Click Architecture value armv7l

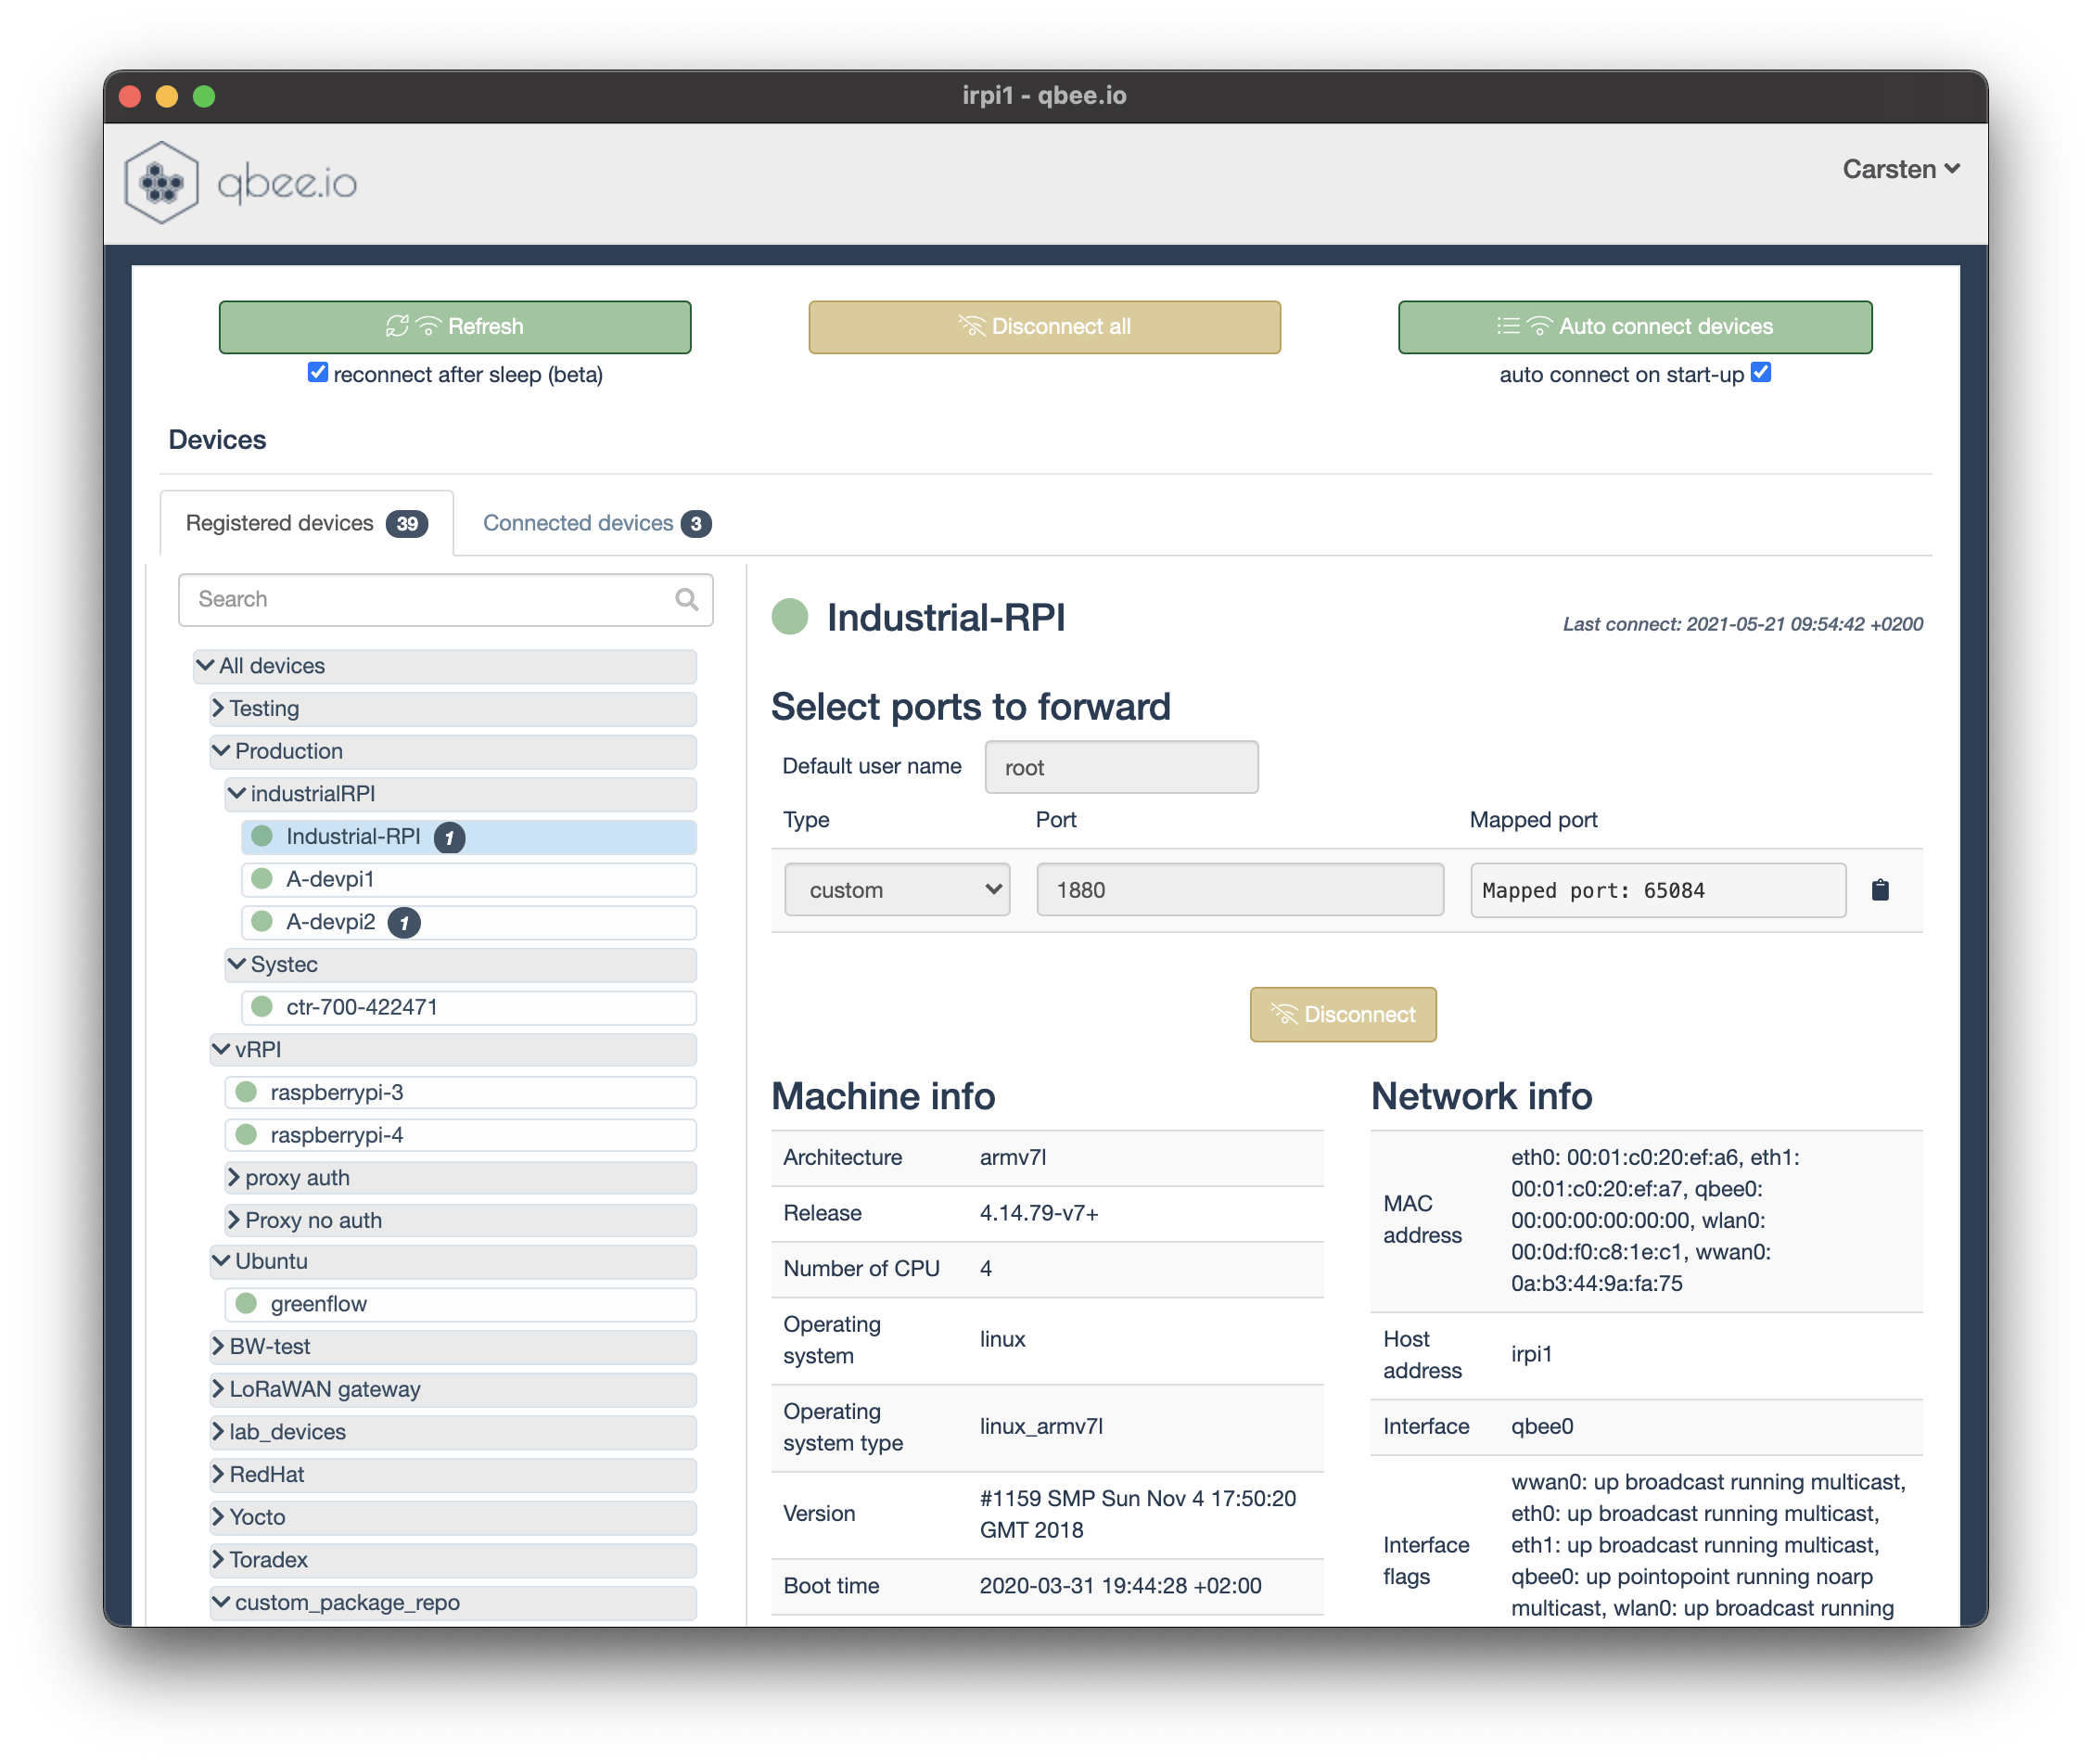(1012, 1157)
